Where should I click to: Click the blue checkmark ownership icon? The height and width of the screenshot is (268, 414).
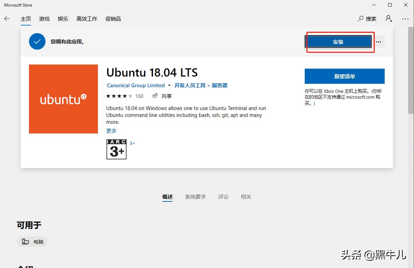click(37, 41)
